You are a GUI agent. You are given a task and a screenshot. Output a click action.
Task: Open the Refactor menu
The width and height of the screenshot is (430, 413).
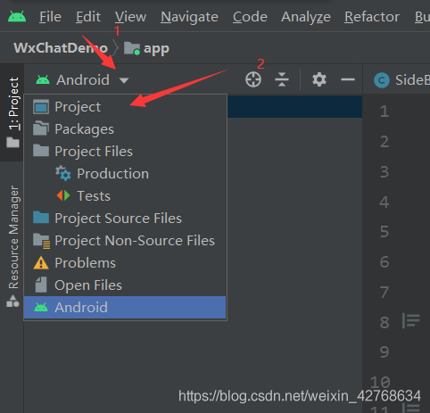pyautogui.click(x=372, y=17)
